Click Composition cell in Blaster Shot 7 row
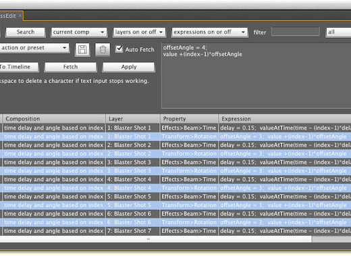Screen dimensions: 351x256 pyautogui.click(x=54, y=231)
